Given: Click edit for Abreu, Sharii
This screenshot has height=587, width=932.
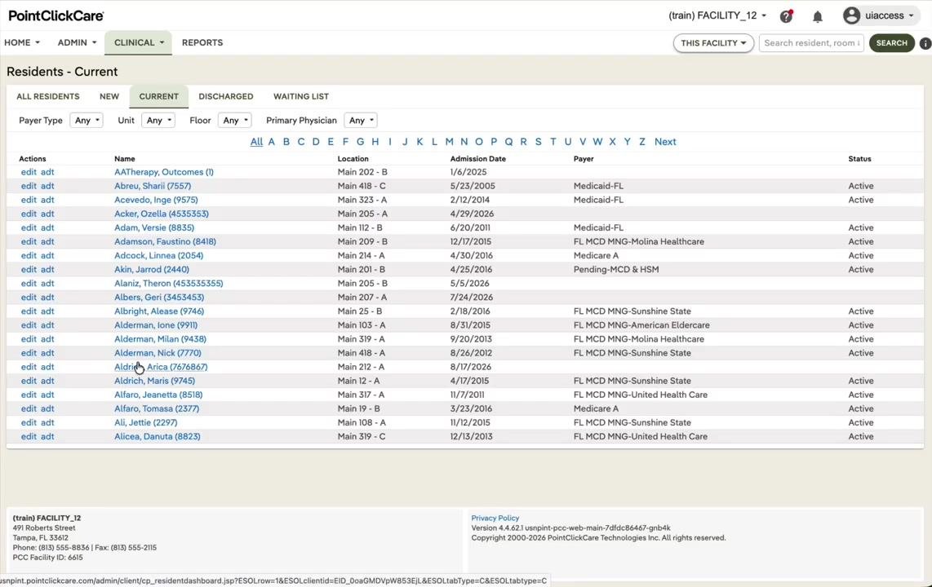Looking at the screenshot, I should (x=29, y=186).
